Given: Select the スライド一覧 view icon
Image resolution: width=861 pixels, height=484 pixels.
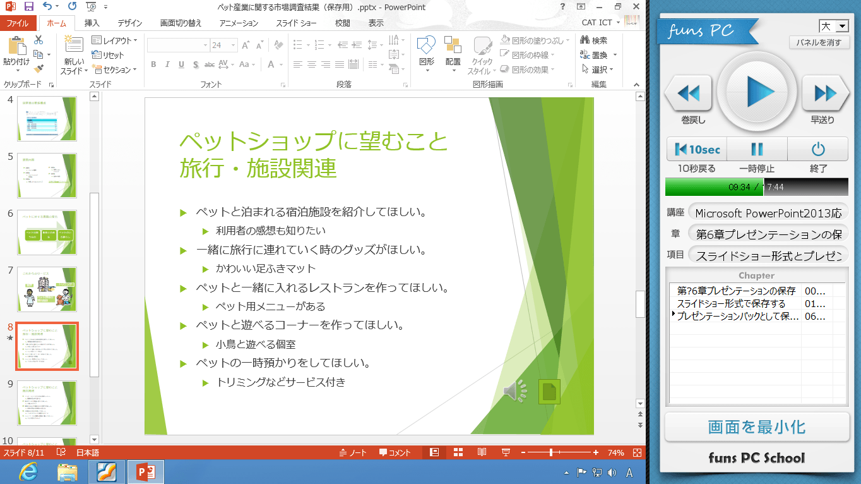Looking at the screenshot, I should click(x=458, y=452).
